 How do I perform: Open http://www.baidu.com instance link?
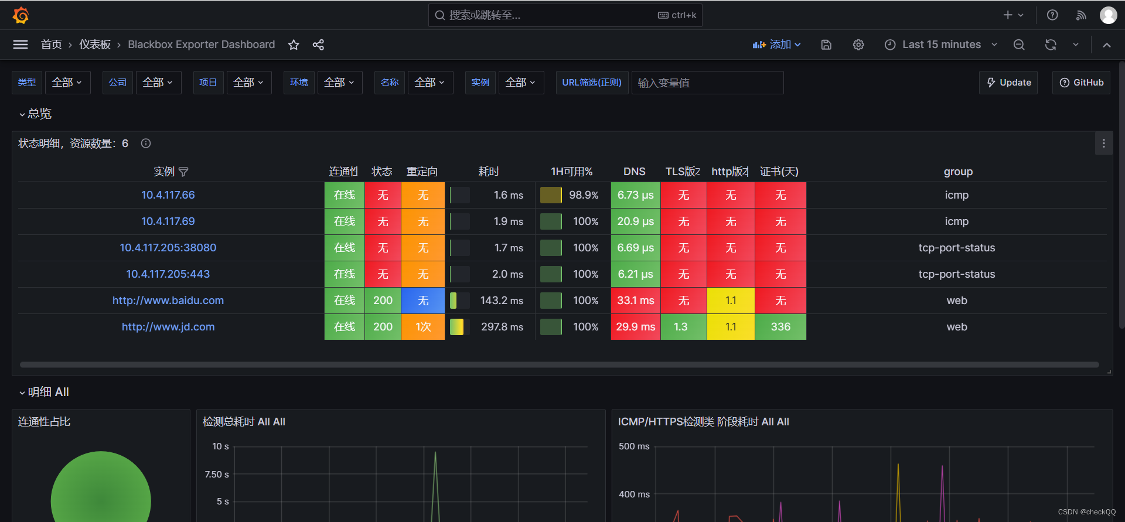click(x=168, y=301)
